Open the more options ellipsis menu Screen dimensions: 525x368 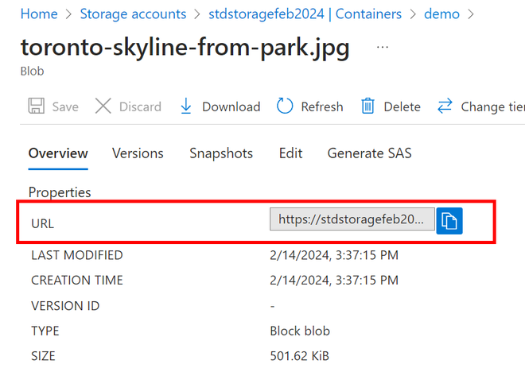point(383,48)
